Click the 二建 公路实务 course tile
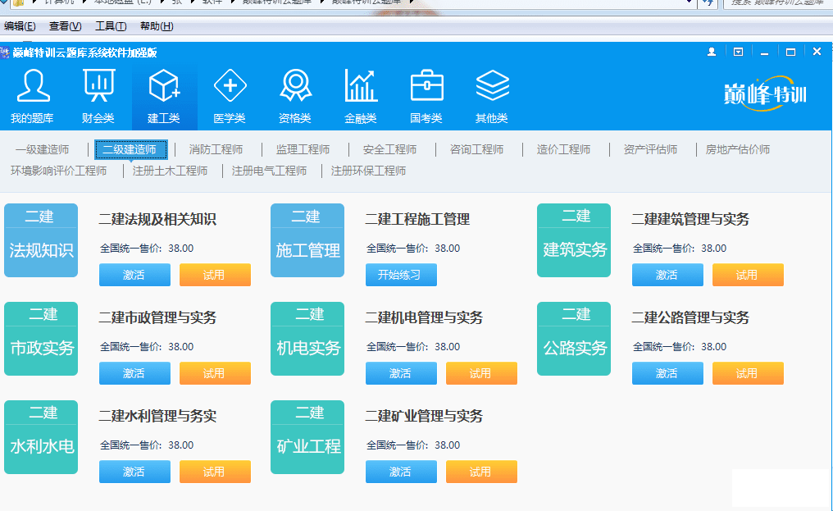The width and height of the screenshot is (833, 511). (x=574, y=339)
